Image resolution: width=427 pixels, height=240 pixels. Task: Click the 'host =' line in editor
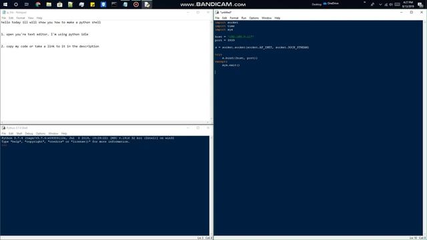[x=234, y=37]
